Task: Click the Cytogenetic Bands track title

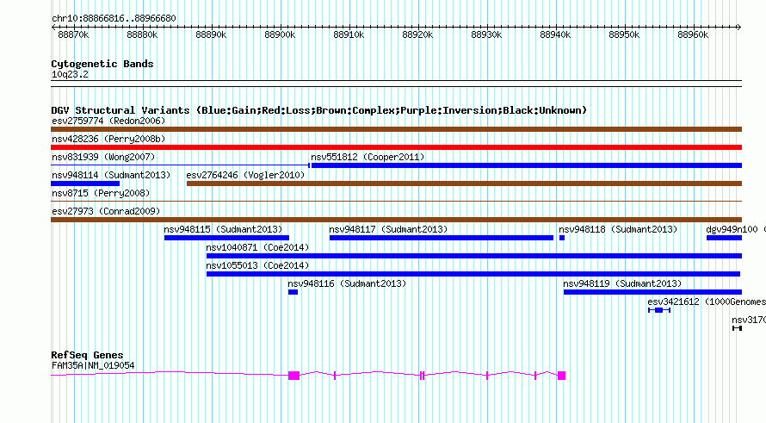Action: point(102,64)
